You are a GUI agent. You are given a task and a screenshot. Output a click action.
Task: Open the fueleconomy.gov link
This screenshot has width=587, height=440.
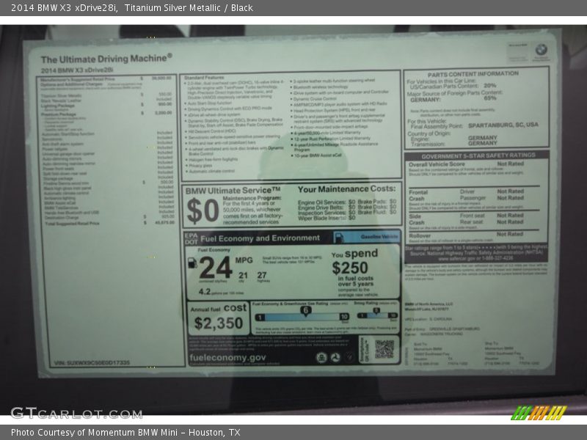coord(226,357)
